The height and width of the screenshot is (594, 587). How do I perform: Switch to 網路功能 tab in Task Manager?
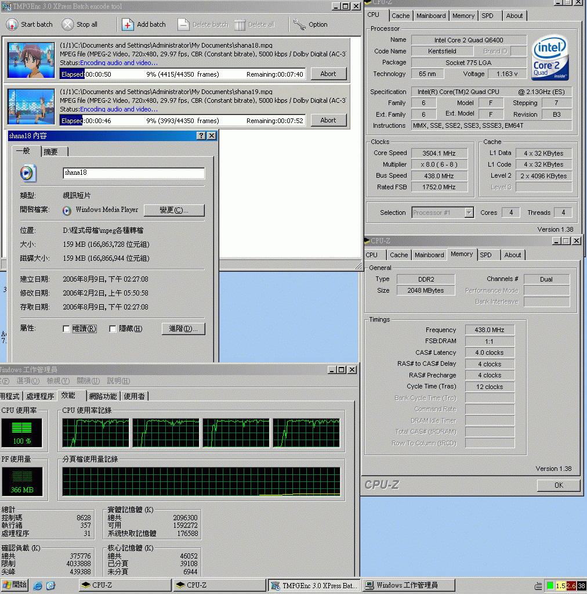point(103,396)
